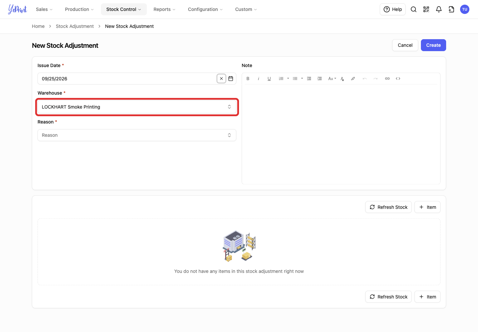The height and width of the screenshot is (332, 478).
Task: Expand bulleted list style arrow
Action: point(302,79)
